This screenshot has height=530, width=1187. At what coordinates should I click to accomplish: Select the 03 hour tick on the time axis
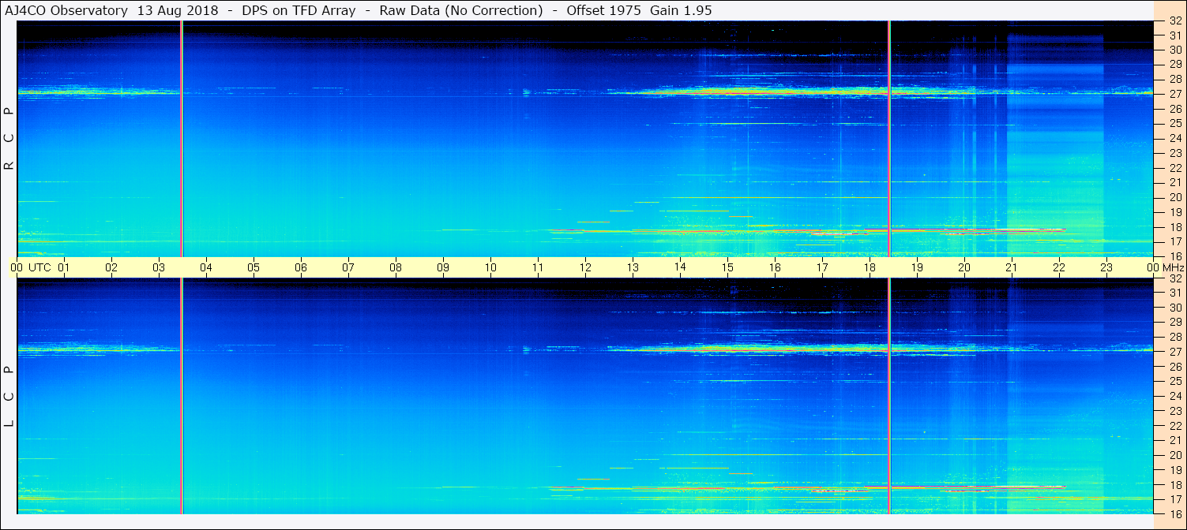159,267
